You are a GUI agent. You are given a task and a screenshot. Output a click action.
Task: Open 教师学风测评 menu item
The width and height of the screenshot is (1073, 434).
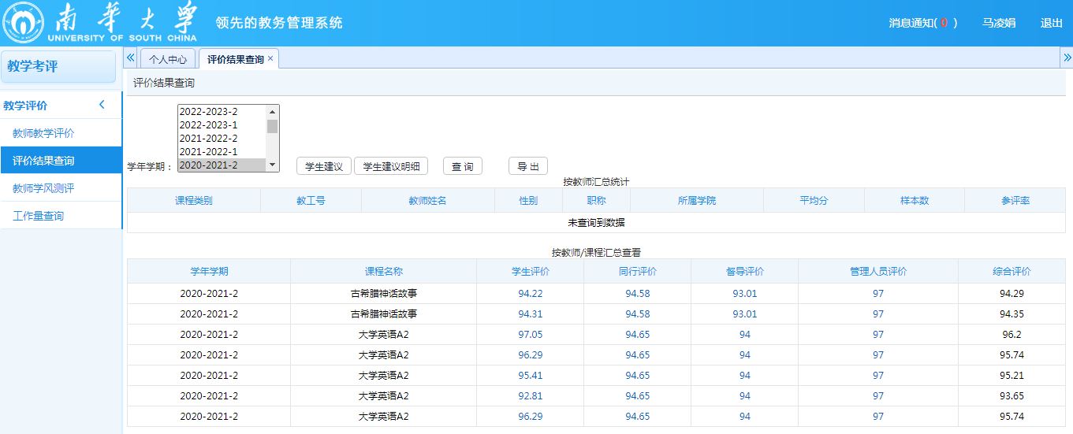coord(43,188)
